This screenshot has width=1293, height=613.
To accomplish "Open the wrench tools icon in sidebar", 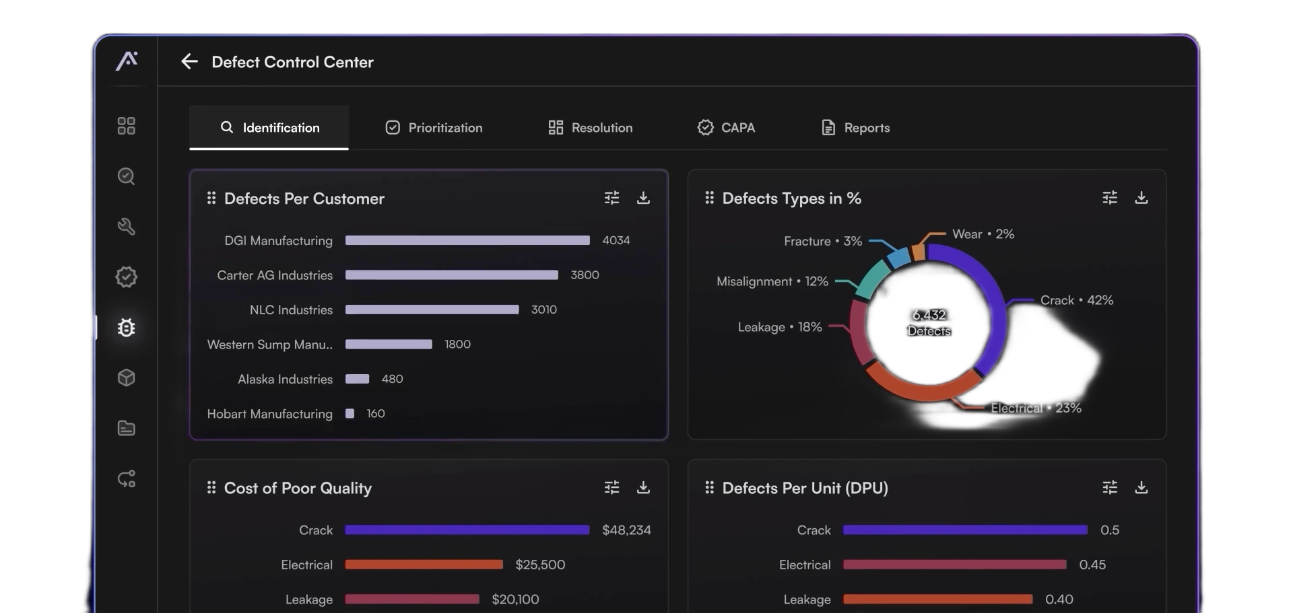I will pyautogui.click(x=126, y=227).
